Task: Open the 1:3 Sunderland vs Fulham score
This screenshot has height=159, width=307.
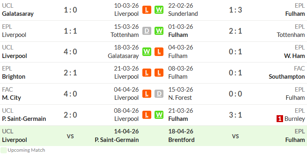Action: point(235,10)
